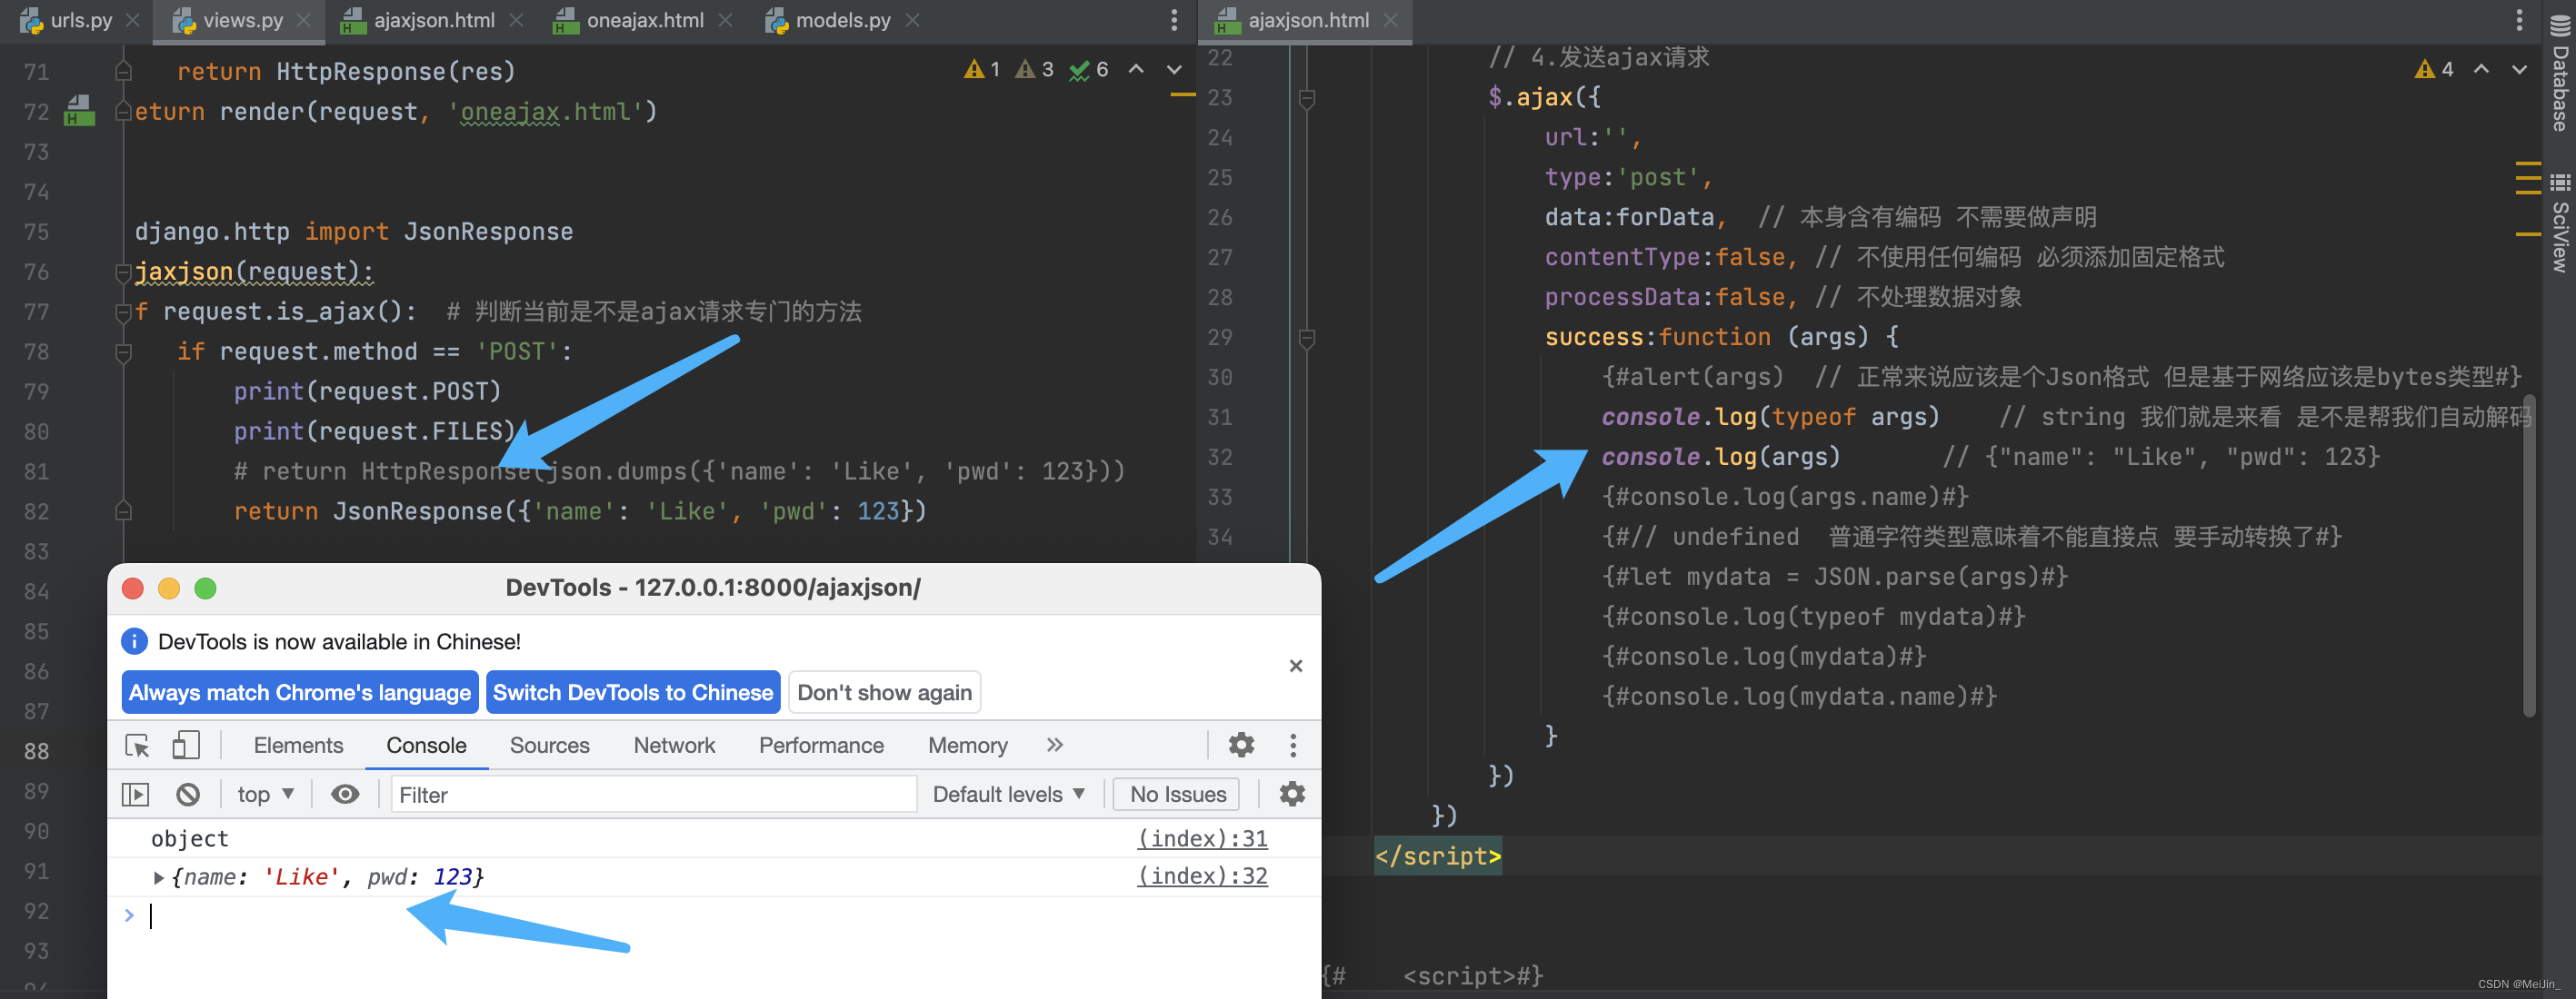
Task: Switch to the models.py editor tab
Action: 828,20
